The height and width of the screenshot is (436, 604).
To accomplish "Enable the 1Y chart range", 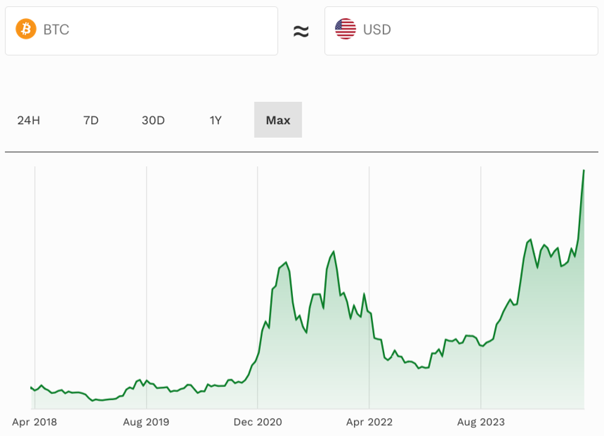I will click(215, 120).
